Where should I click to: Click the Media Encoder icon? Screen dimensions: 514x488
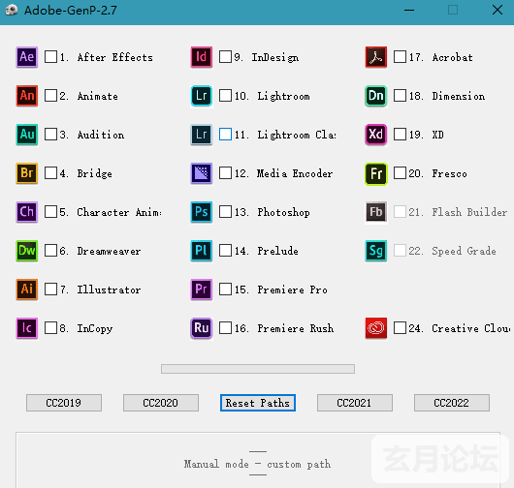coord(202,173)
